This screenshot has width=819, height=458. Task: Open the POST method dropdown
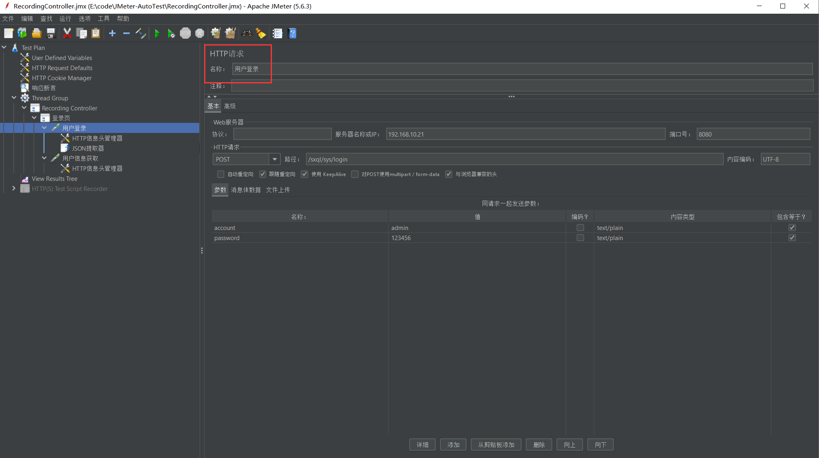pos(275,159)
